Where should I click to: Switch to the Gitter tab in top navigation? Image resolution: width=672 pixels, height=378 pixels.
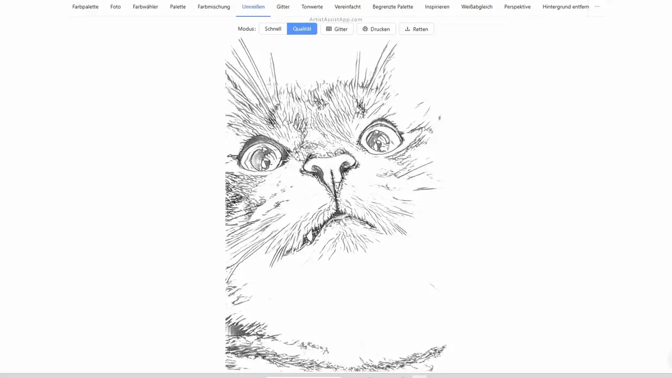point(283,7)
